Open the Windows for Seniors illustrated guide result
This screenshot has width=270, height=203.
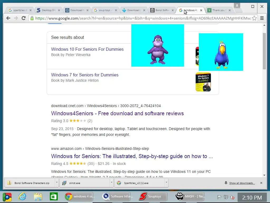click(x=132, y=156)
